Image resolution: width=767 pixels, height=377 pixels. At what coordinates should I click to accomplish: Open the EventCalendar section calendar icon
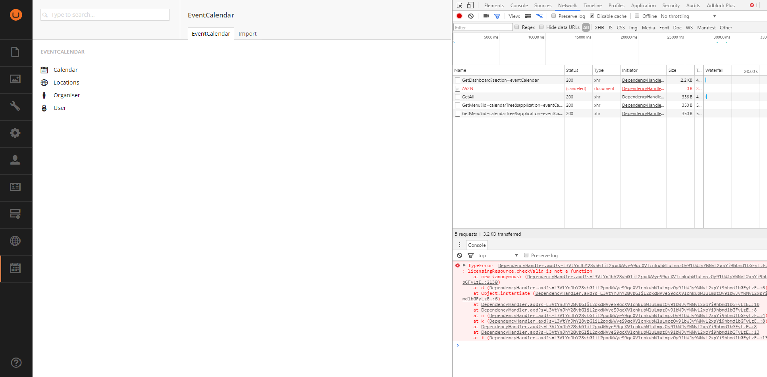[x=15, y=268]
